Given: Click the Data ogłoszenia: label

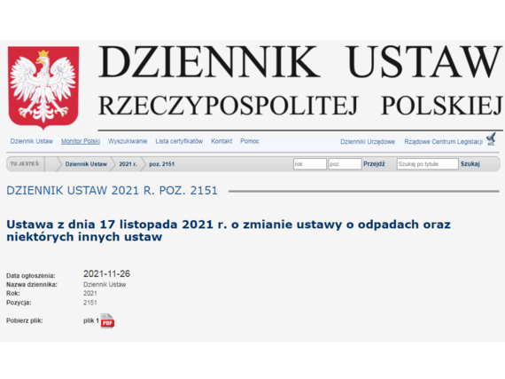Looking at the screenshot, I should (31, 276).
